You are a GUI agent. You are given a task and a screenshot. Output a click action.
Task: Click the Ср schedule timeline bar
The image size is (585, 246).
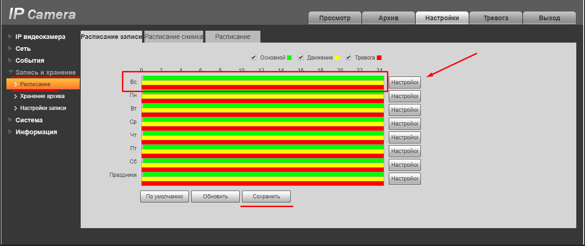[x=262, y=124]
